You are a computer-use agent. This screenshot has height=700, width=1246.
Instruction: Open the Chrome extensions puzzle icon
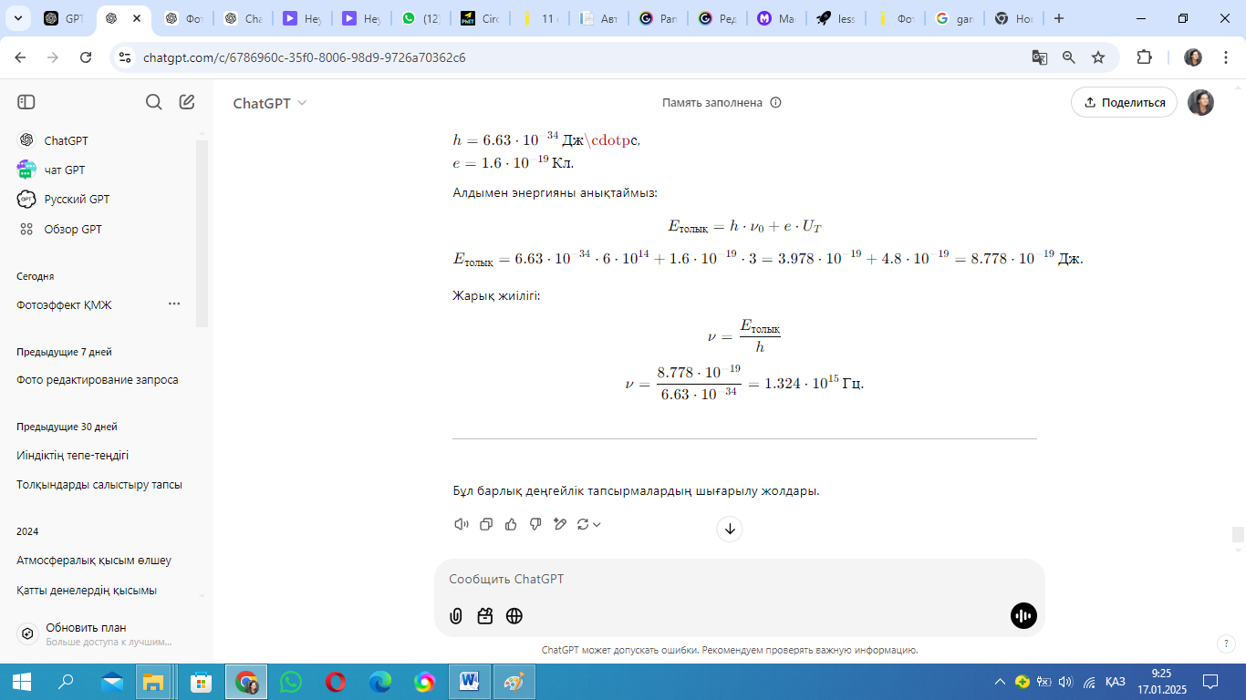(x=1144, y=57)
